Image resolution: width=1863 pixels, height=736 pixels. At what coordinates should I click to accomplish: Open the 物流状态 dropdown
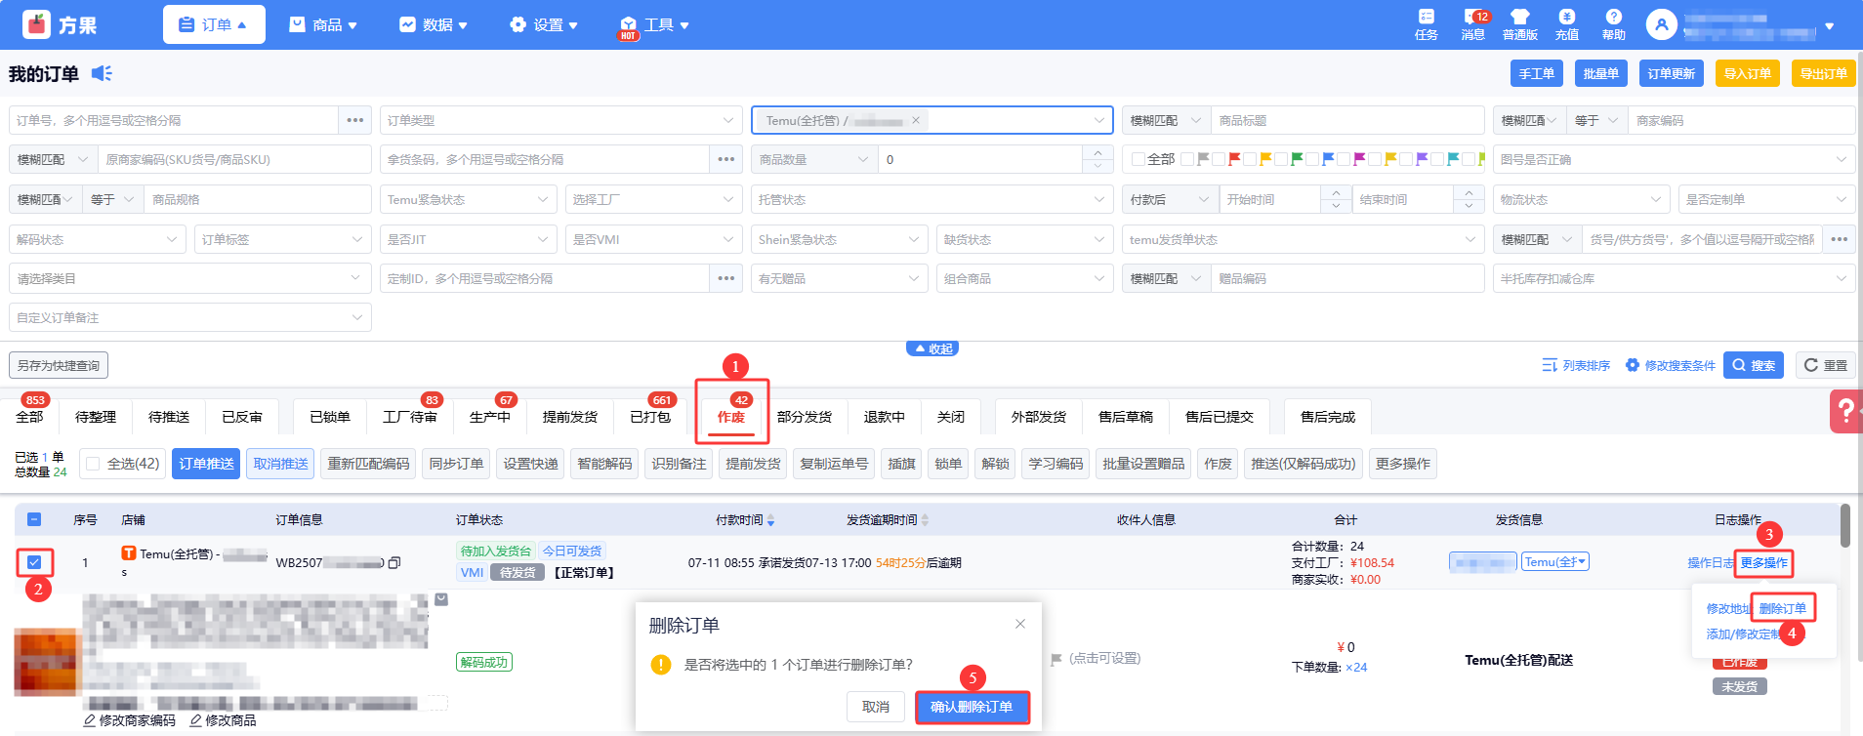click(x=1576, y=199)
